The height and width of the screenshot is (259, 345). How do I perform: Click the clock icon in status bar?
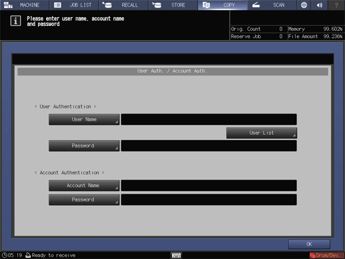4,255
